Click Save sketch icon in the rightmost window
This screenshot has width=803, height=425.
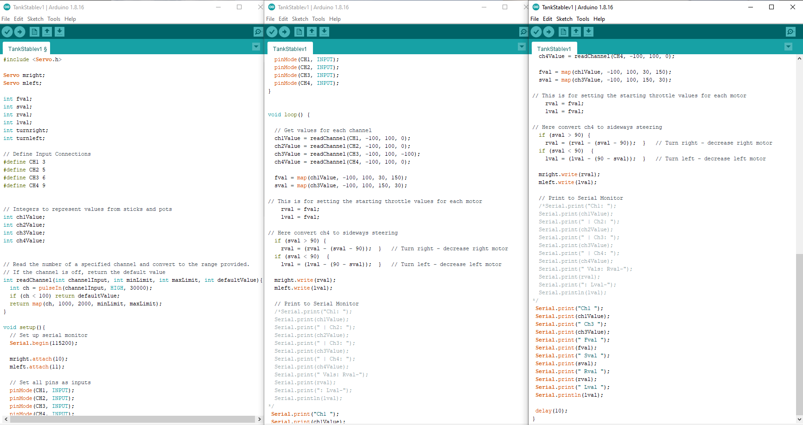point(588,32)
